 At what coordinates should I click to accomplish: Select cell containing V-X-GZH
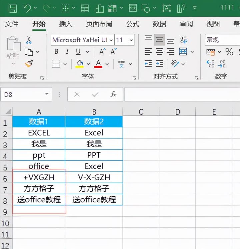tap(94, 177)
